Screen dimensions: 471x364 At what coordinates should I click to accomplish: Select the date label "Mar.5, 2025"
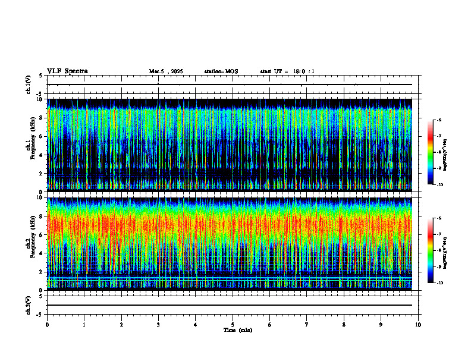click(166, 71)
